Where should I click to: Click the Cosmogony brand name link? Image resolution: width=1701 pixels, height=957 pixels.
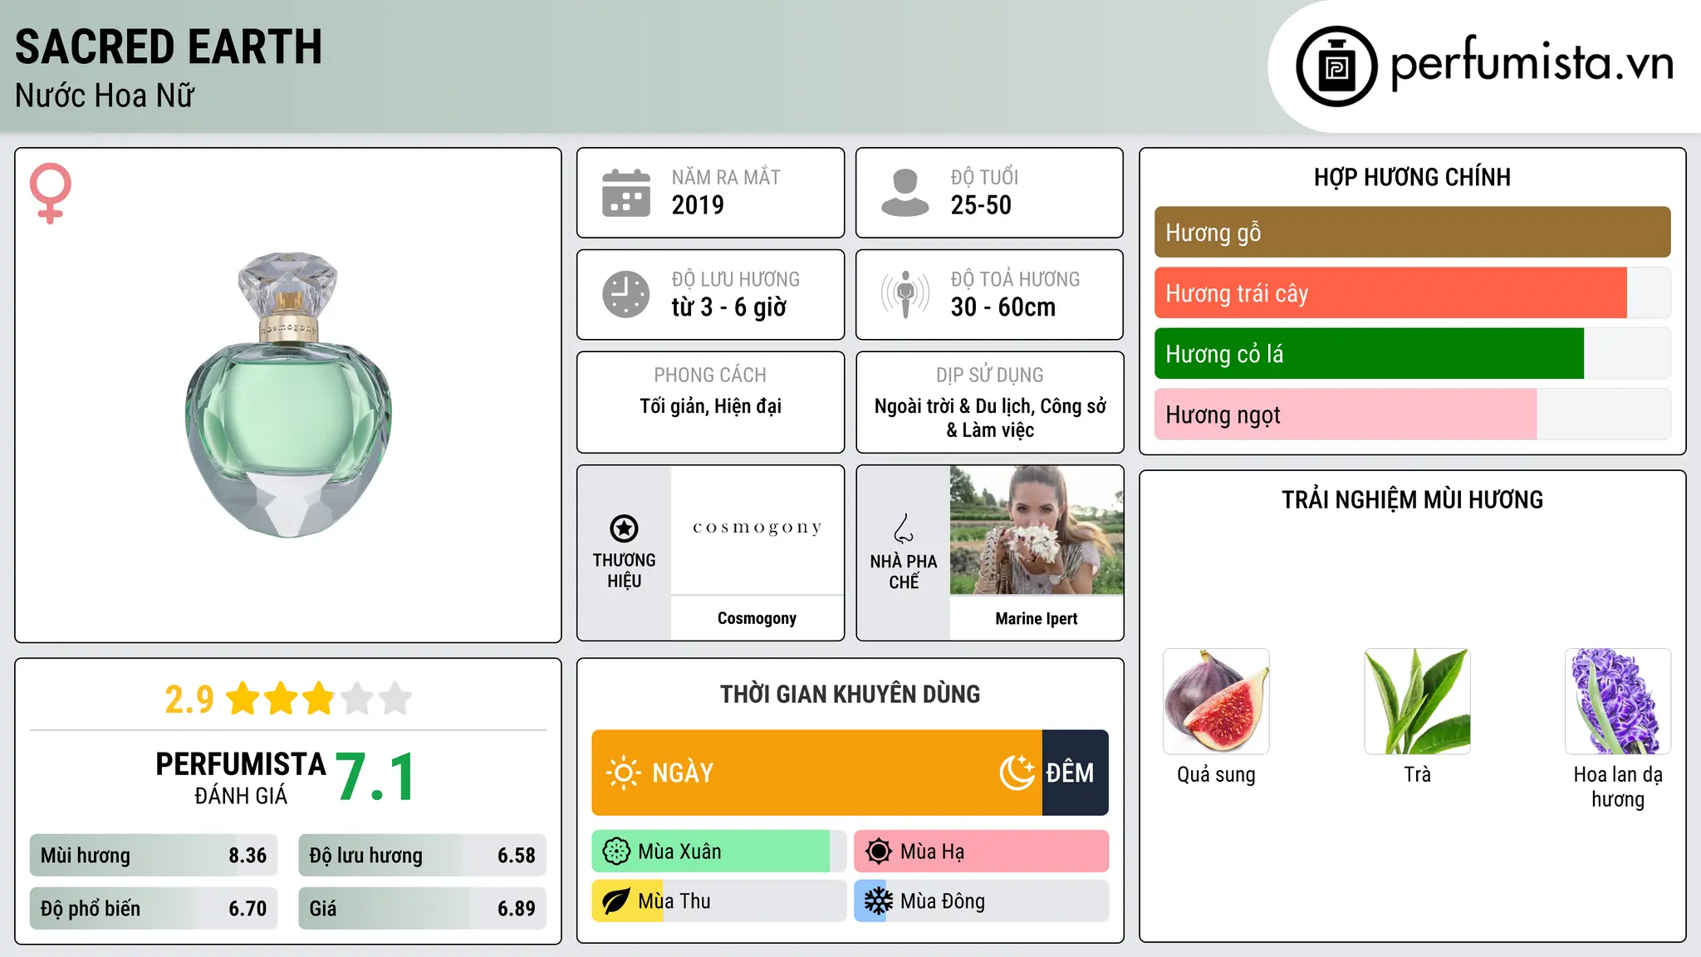[x=757, y=618]
